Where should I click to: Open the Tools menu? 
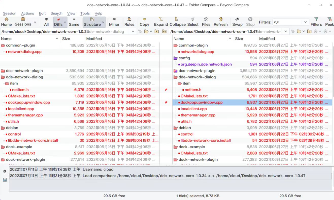85,13
